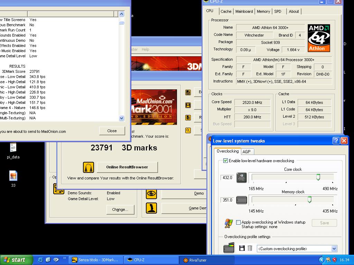354x265 pixels.
Task: Click the RivaTuner help question mark button
Action: tap(336, 141)
